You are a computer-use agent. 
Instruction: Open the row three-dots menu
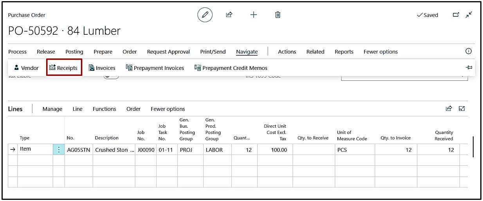[x=59, y=149]
